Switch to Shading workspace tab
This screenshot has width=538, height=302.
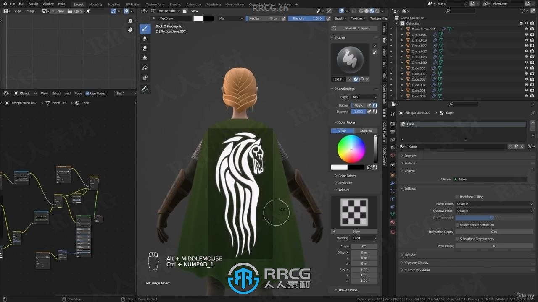(175, 4)
